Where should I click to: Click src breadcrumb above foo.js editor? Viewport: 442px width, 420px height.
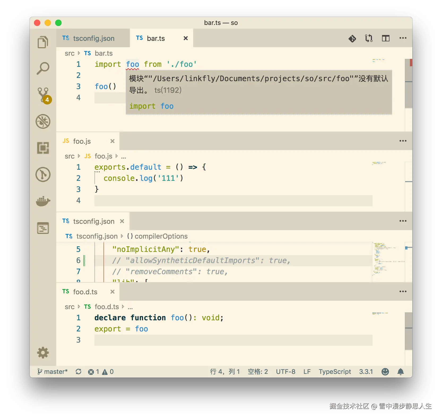(70, 156)
